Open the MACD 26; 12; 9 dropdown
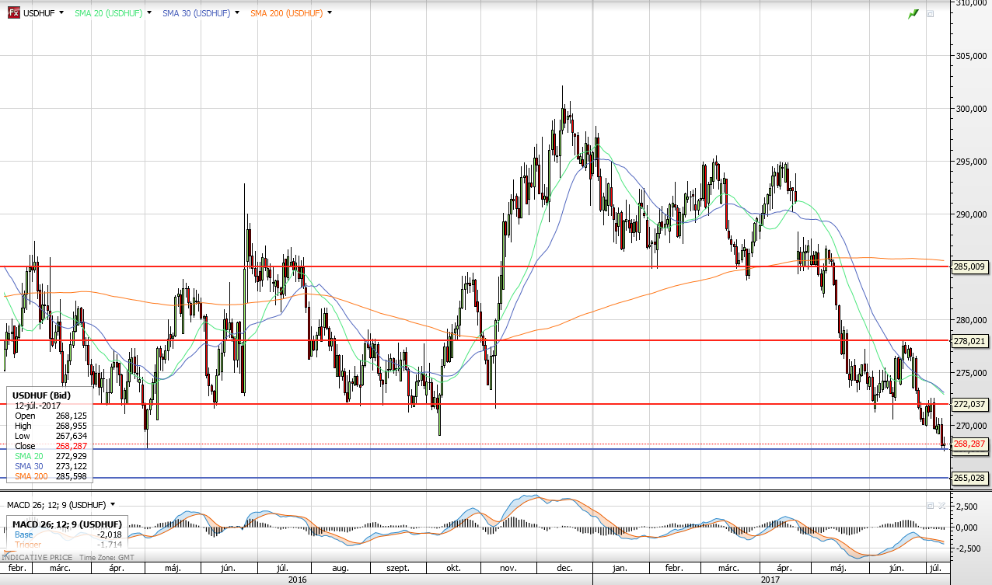 (113, 505)
